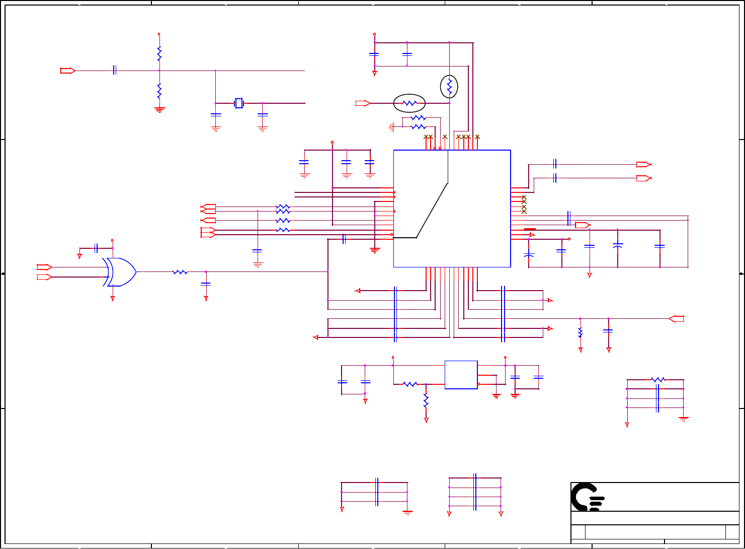This screenshot has width=745, height=549.
Task: Click the resistor atop the bottom-right capacitor bank
Action: pos(657,380)
